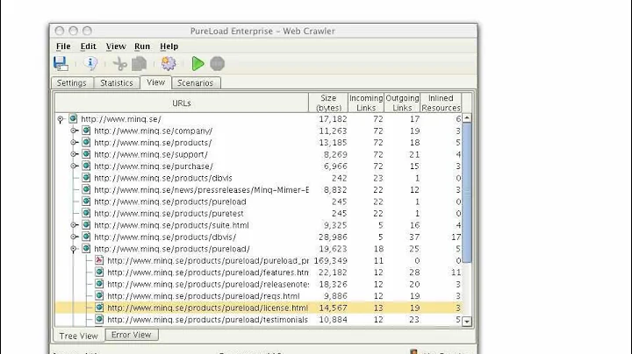Click the URLs column header
The height and width of the screenshot is (354, 632).
click(x=182, y=103)
